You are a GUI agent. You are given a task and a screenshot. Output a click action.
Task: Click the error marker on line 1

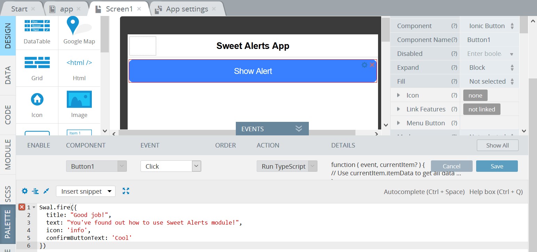(x=22, y=207)
